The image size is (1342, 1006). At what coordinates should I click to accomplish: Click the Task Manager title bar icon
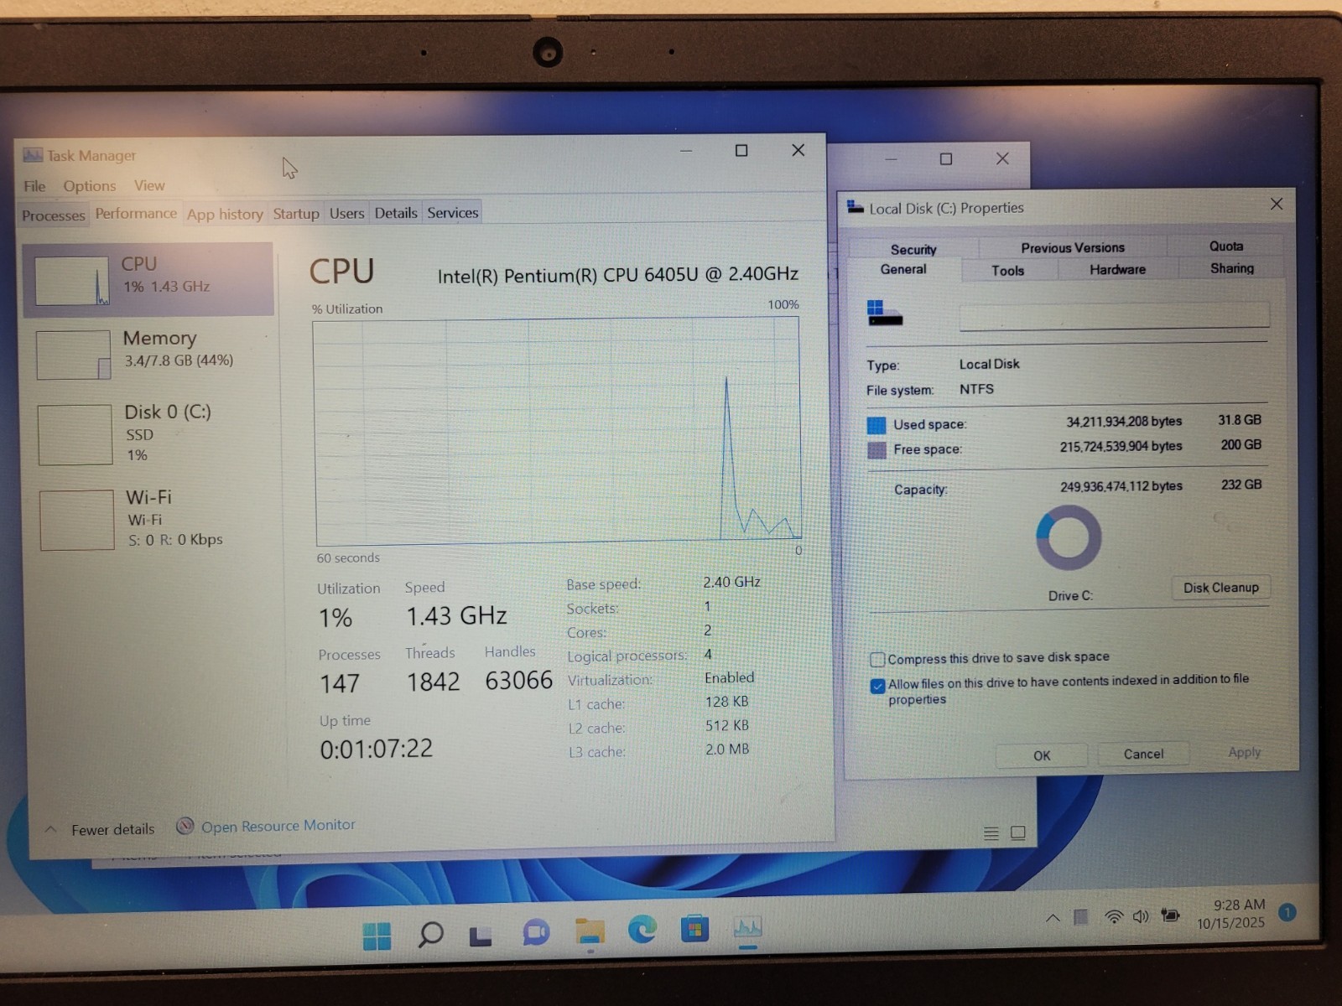click(33, 155)
